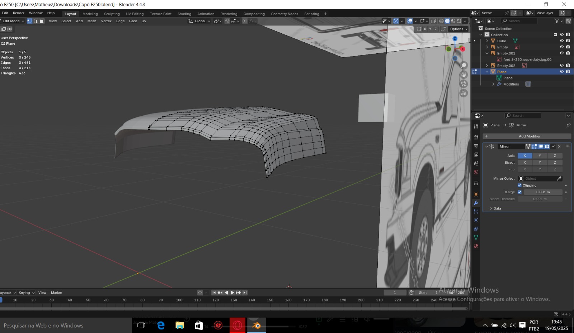Image resolution: width=574 pixels, height=333 pixels.
Task: Click the pan view hand icon
Action: (464, 74)
